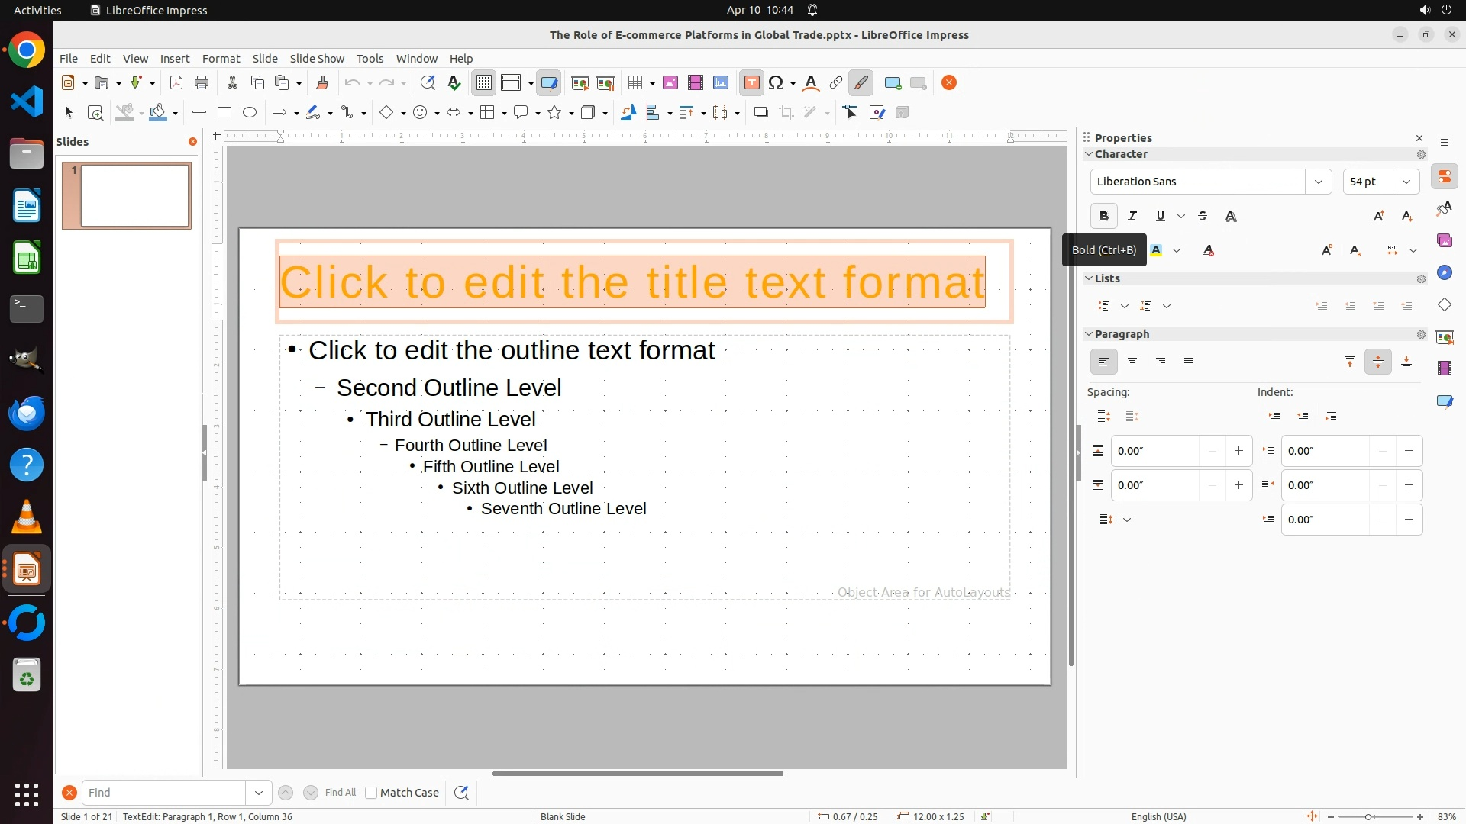Screen dimensions: 1466x824
Task: Expand the 54 pt font size dropdown
Action: coord(1406,182)
